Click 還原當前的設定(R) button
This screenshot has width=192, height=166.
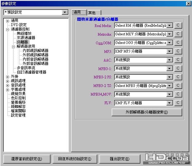pyautogui.click(x=27, y=159)
